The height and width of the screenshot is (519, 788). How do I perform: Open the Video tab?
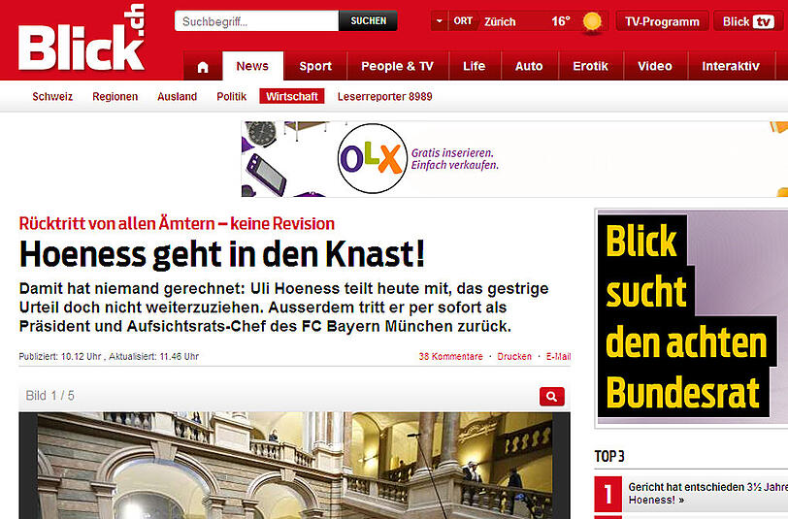pos(655,66)
